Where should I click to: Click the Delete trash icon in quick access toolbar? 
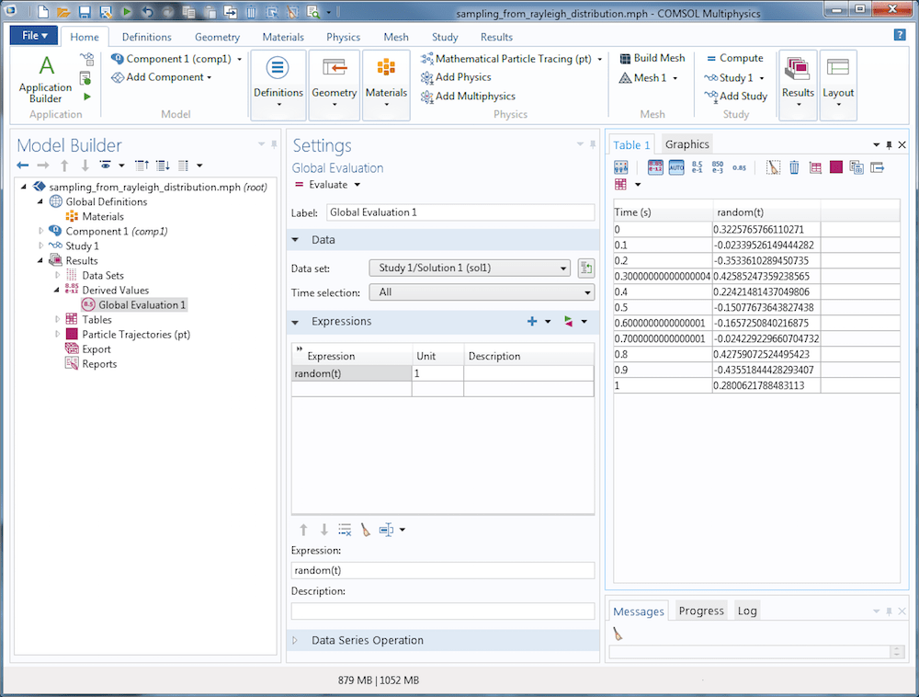click(251, 12)
